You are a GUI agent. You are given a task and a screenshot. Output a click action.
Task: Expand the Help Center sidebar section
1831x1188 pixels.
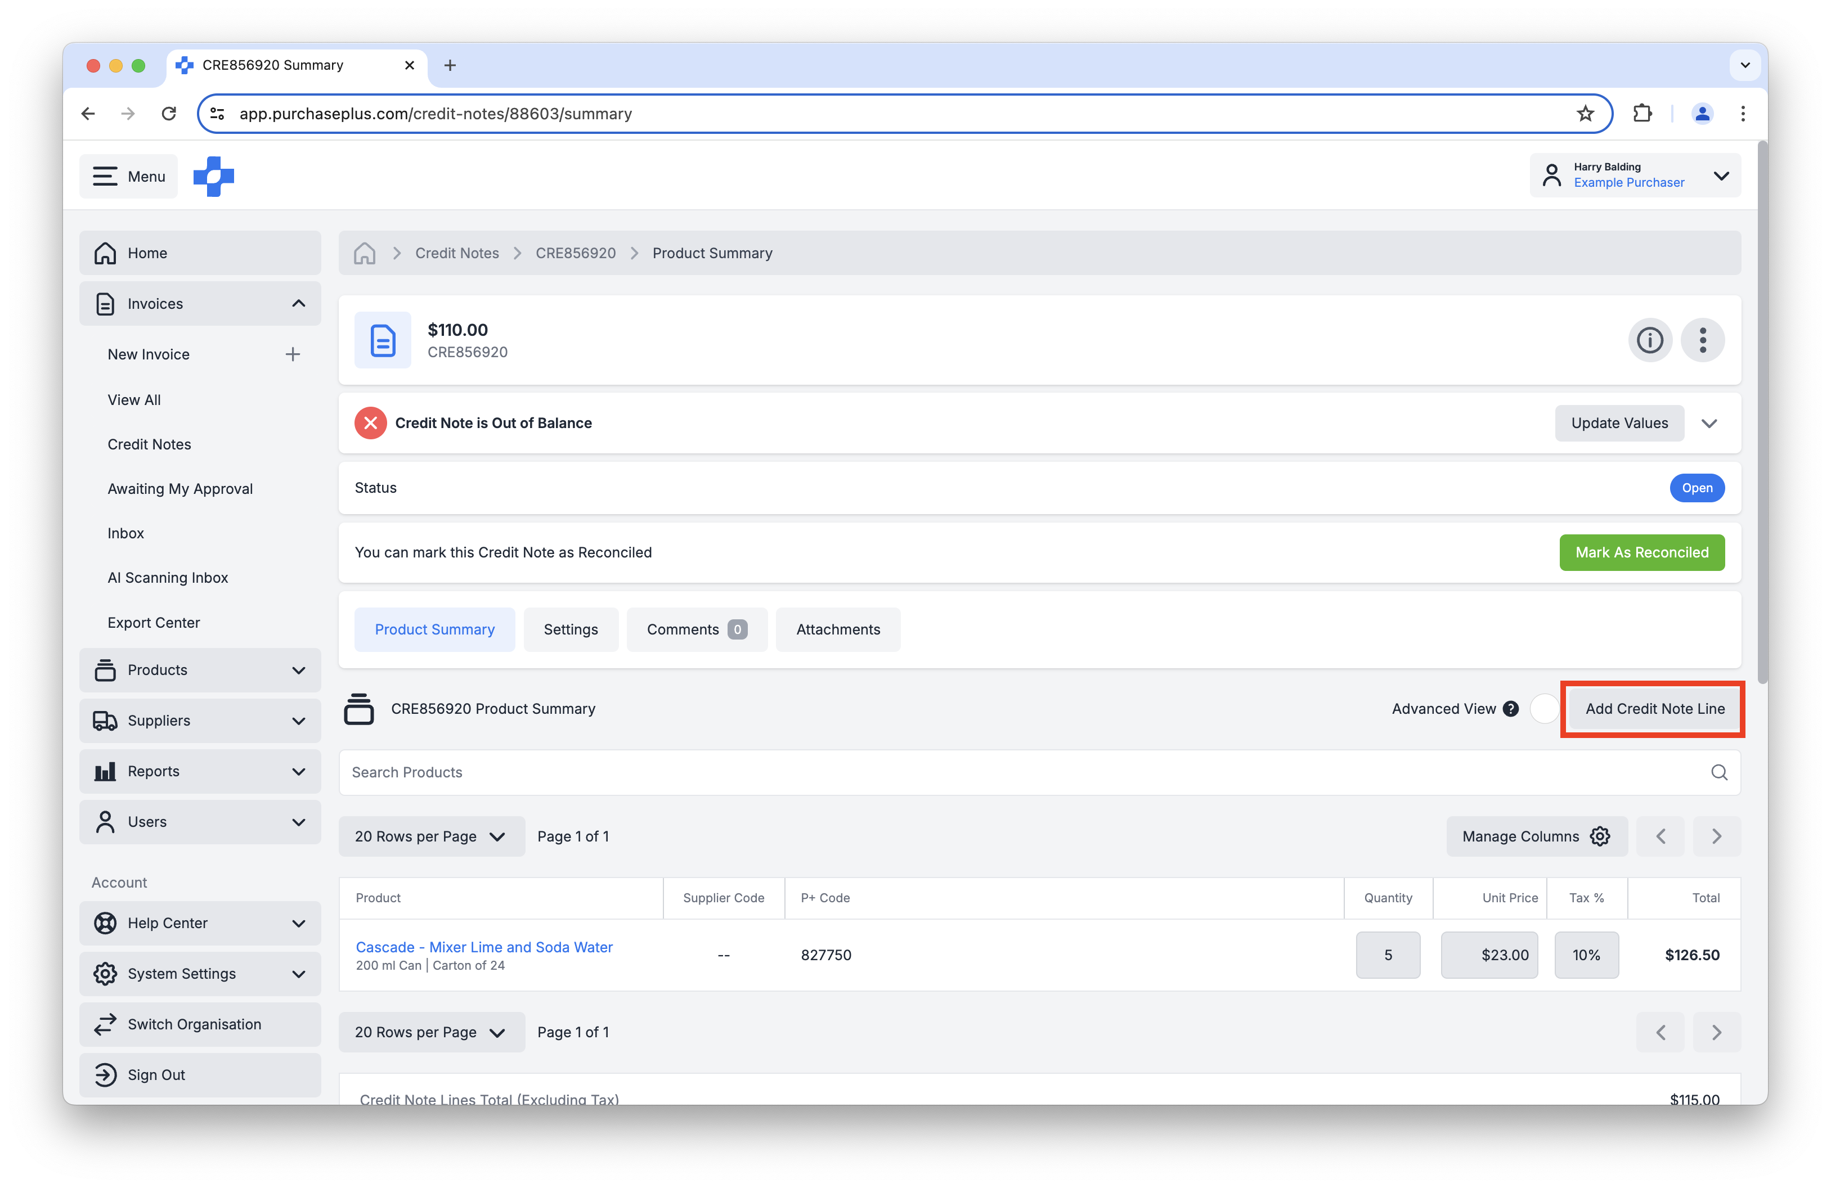(200, 922)
